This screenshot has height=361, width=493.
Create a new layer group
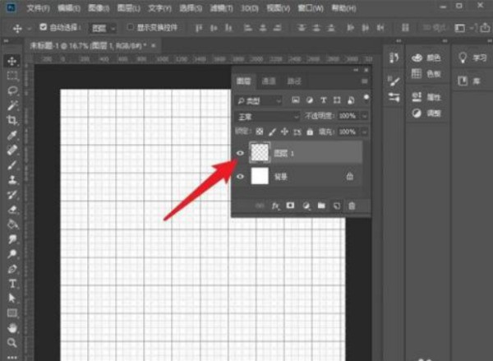coord(321,206)
